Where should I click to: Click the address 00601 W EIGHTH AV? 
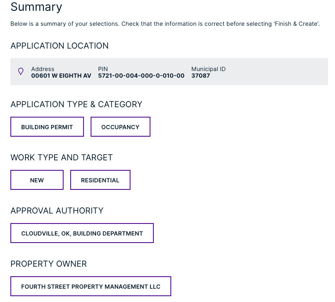61,76
